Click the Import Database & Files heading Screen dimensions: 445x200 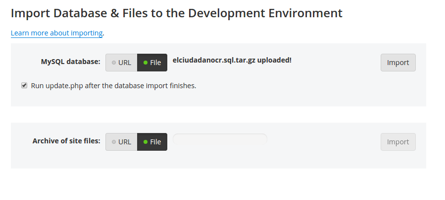pos(176,13)
